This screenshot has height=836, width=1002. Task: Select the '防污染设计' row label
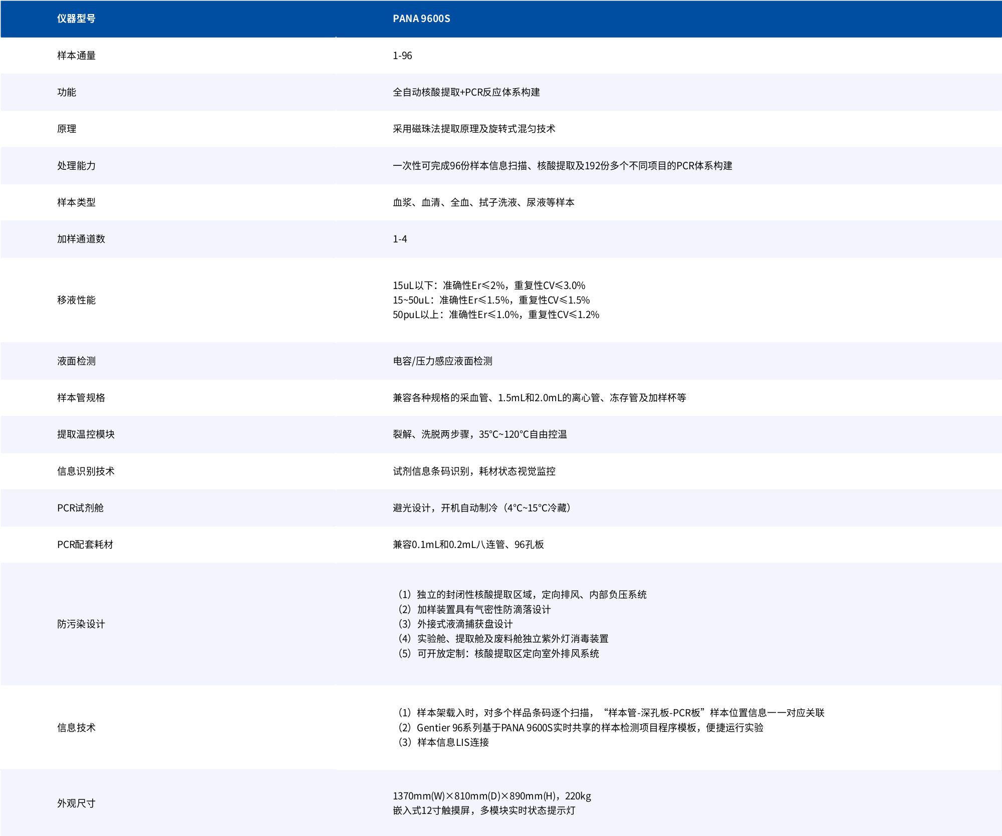(81, 624)
